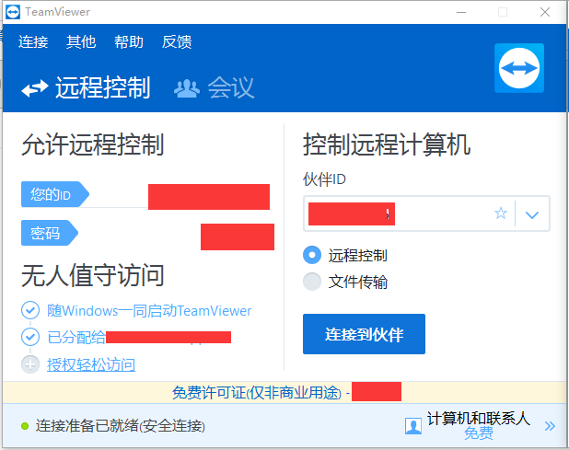
Task: Click the 您的ID label tag
Action: [x=55, y=194]
